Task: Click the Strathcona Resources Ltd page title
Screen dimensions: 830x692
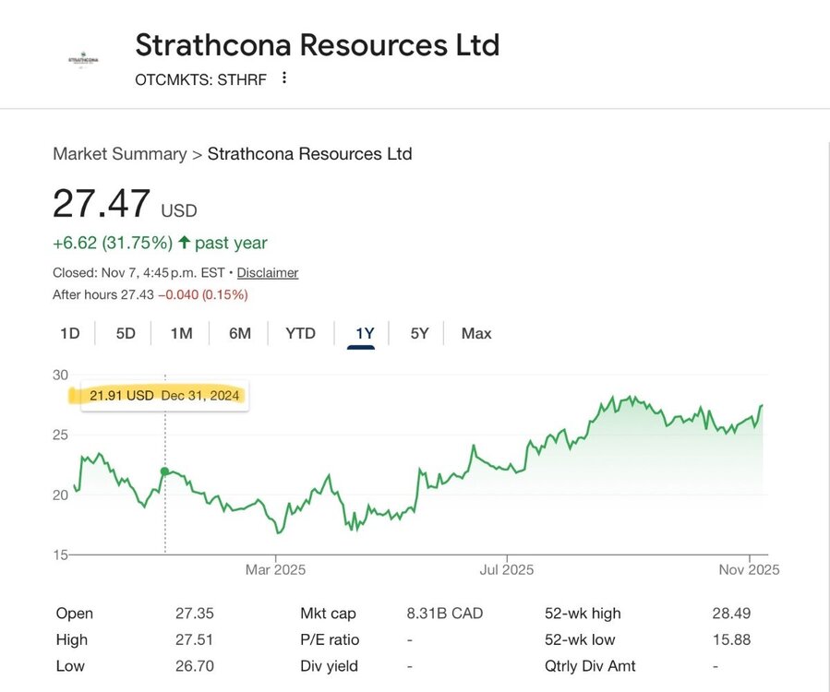Action: click(x=318, y=44)
